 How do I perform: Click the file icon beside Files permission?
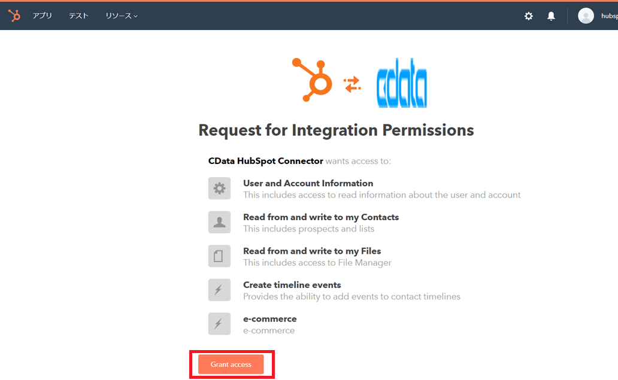point(219,256)
